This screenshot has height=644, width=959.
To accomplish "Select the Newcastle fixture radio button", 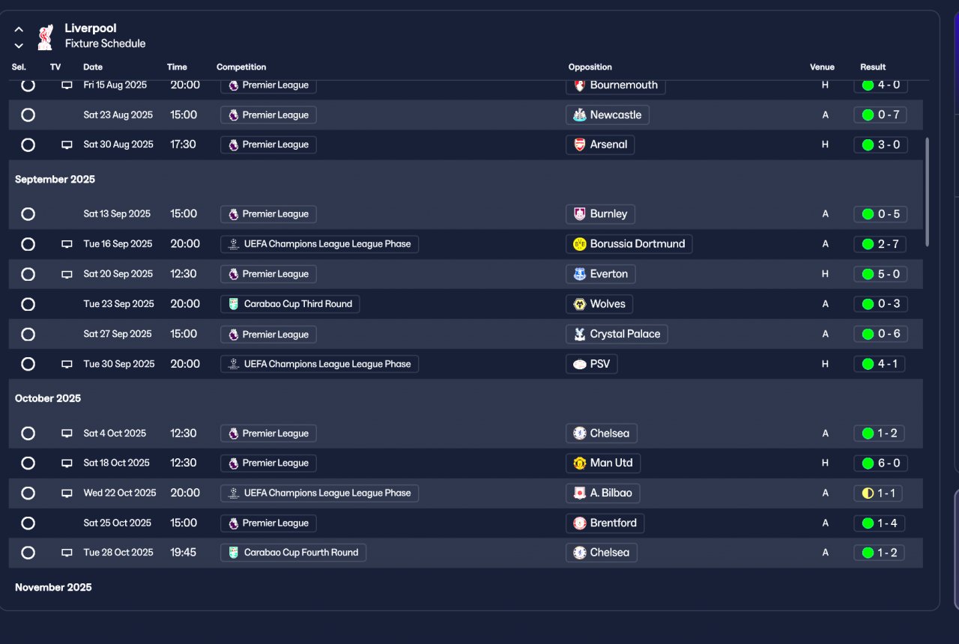I will 28,115.
